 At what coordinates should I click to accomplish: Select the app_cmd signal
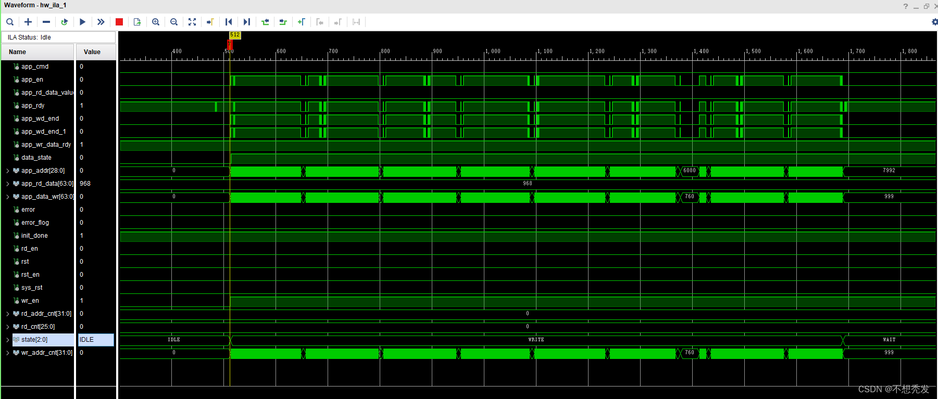click(35, 67)
